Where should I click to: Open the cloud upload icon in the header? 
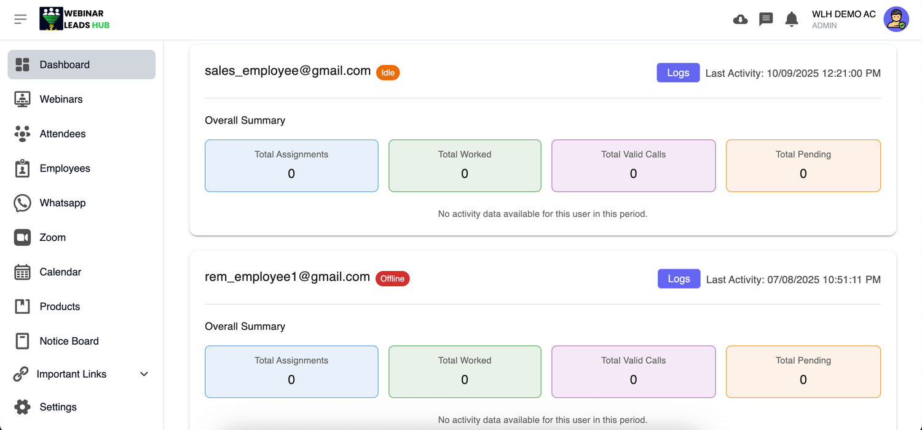coord(740,19)
